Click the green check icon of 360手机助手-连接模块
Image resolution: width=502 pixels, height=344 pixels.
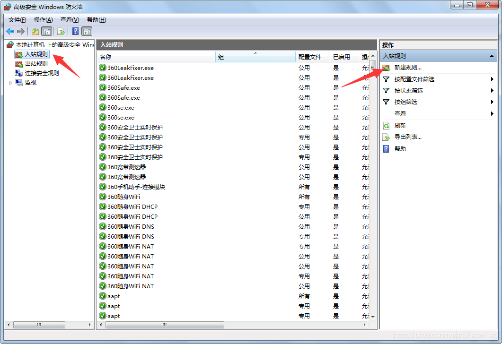click(x=103, y=187)
